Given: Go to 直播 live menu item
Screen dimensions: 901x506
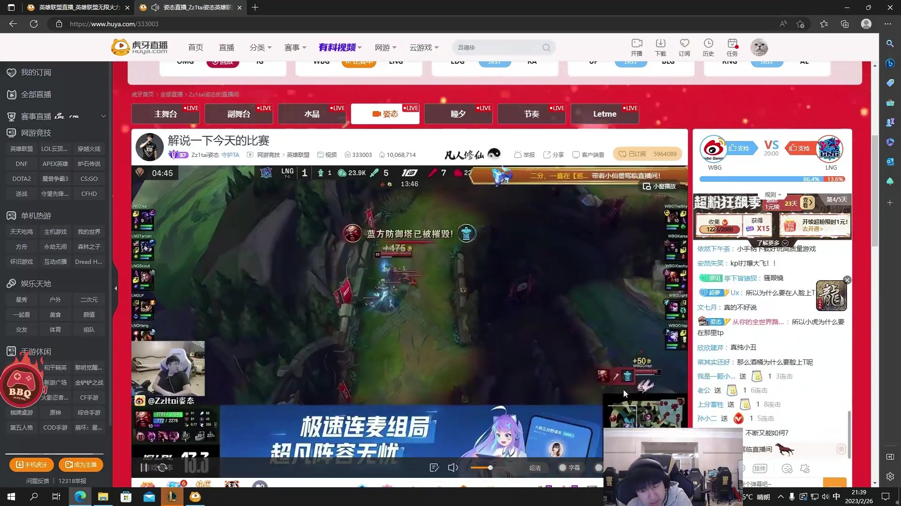Looking at the screenshot, I should point(226,47).
